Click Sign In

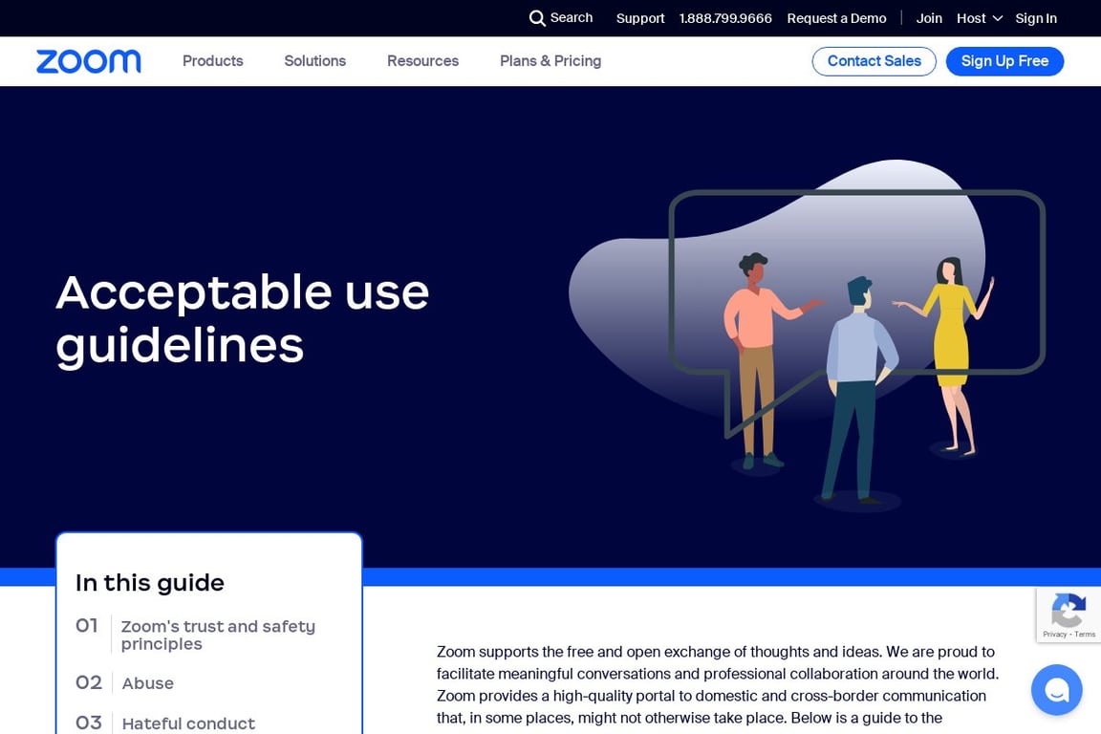[1036, 18]
